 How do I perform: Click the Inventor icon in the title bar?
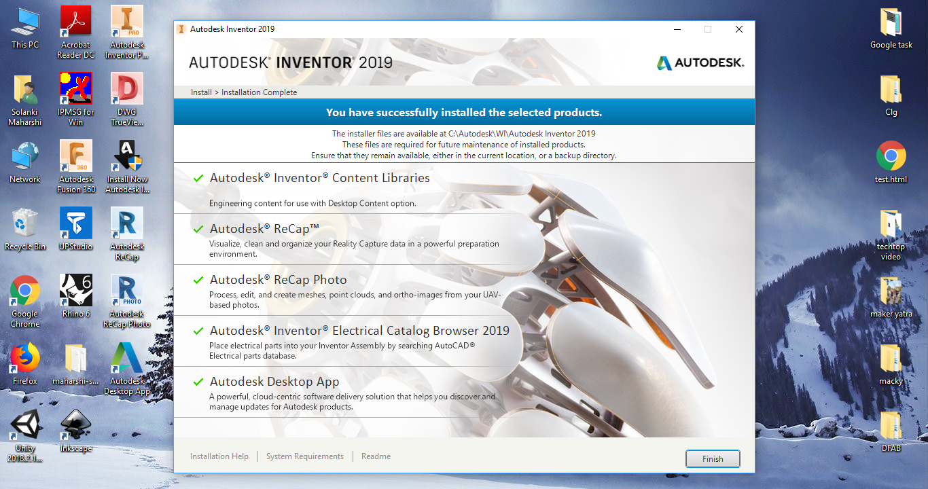coord(181,29)
